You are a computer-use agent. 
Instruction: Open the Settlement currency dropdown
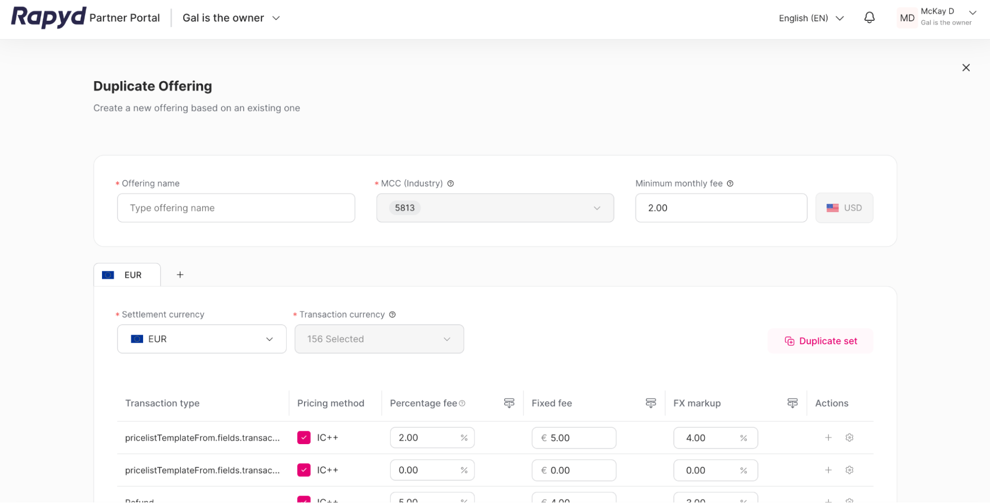click(x=201, y=339)
